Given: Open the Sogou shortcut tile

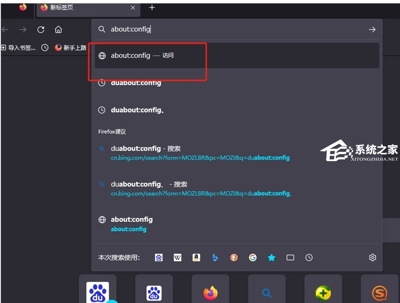Looking at the screenshot, I should point(380,289).
